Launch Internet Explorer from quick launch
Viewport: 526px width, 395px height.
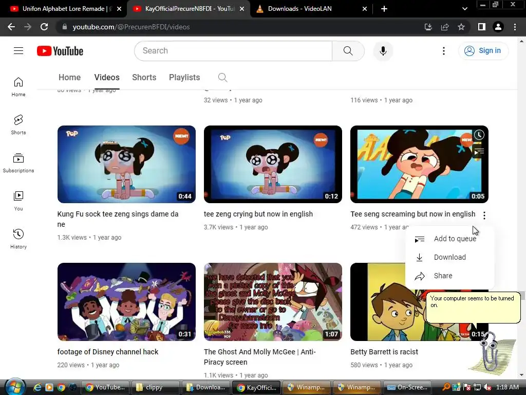[x=37, y=387]
